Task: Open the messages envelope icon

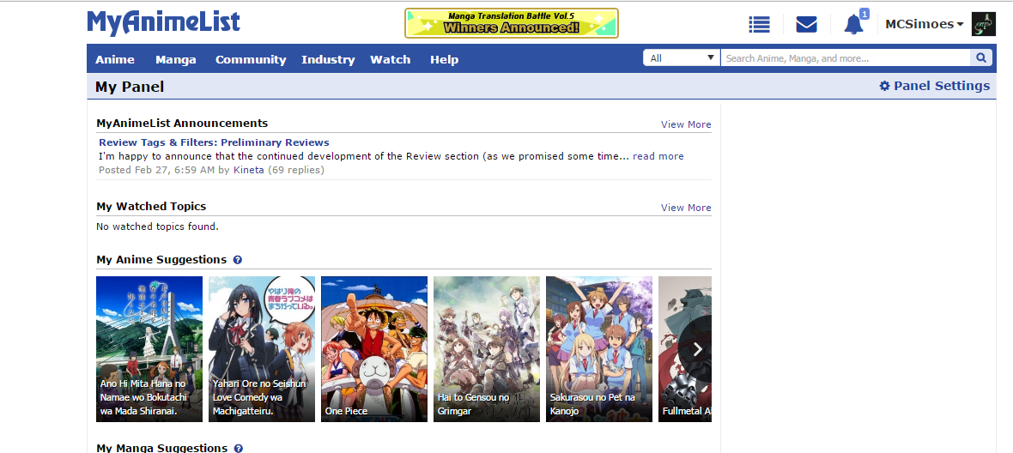Action: pos(806,25)
